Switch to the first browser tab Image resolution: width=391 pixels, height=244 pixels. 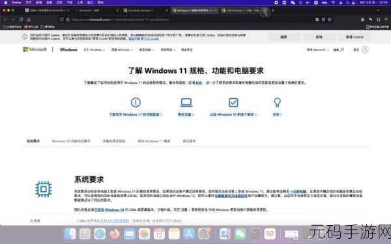click(x=48, y=10)
